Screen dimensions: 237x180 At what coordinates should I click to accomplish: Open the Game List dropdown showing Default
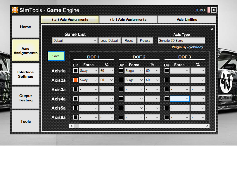click(x=75, y=41)
